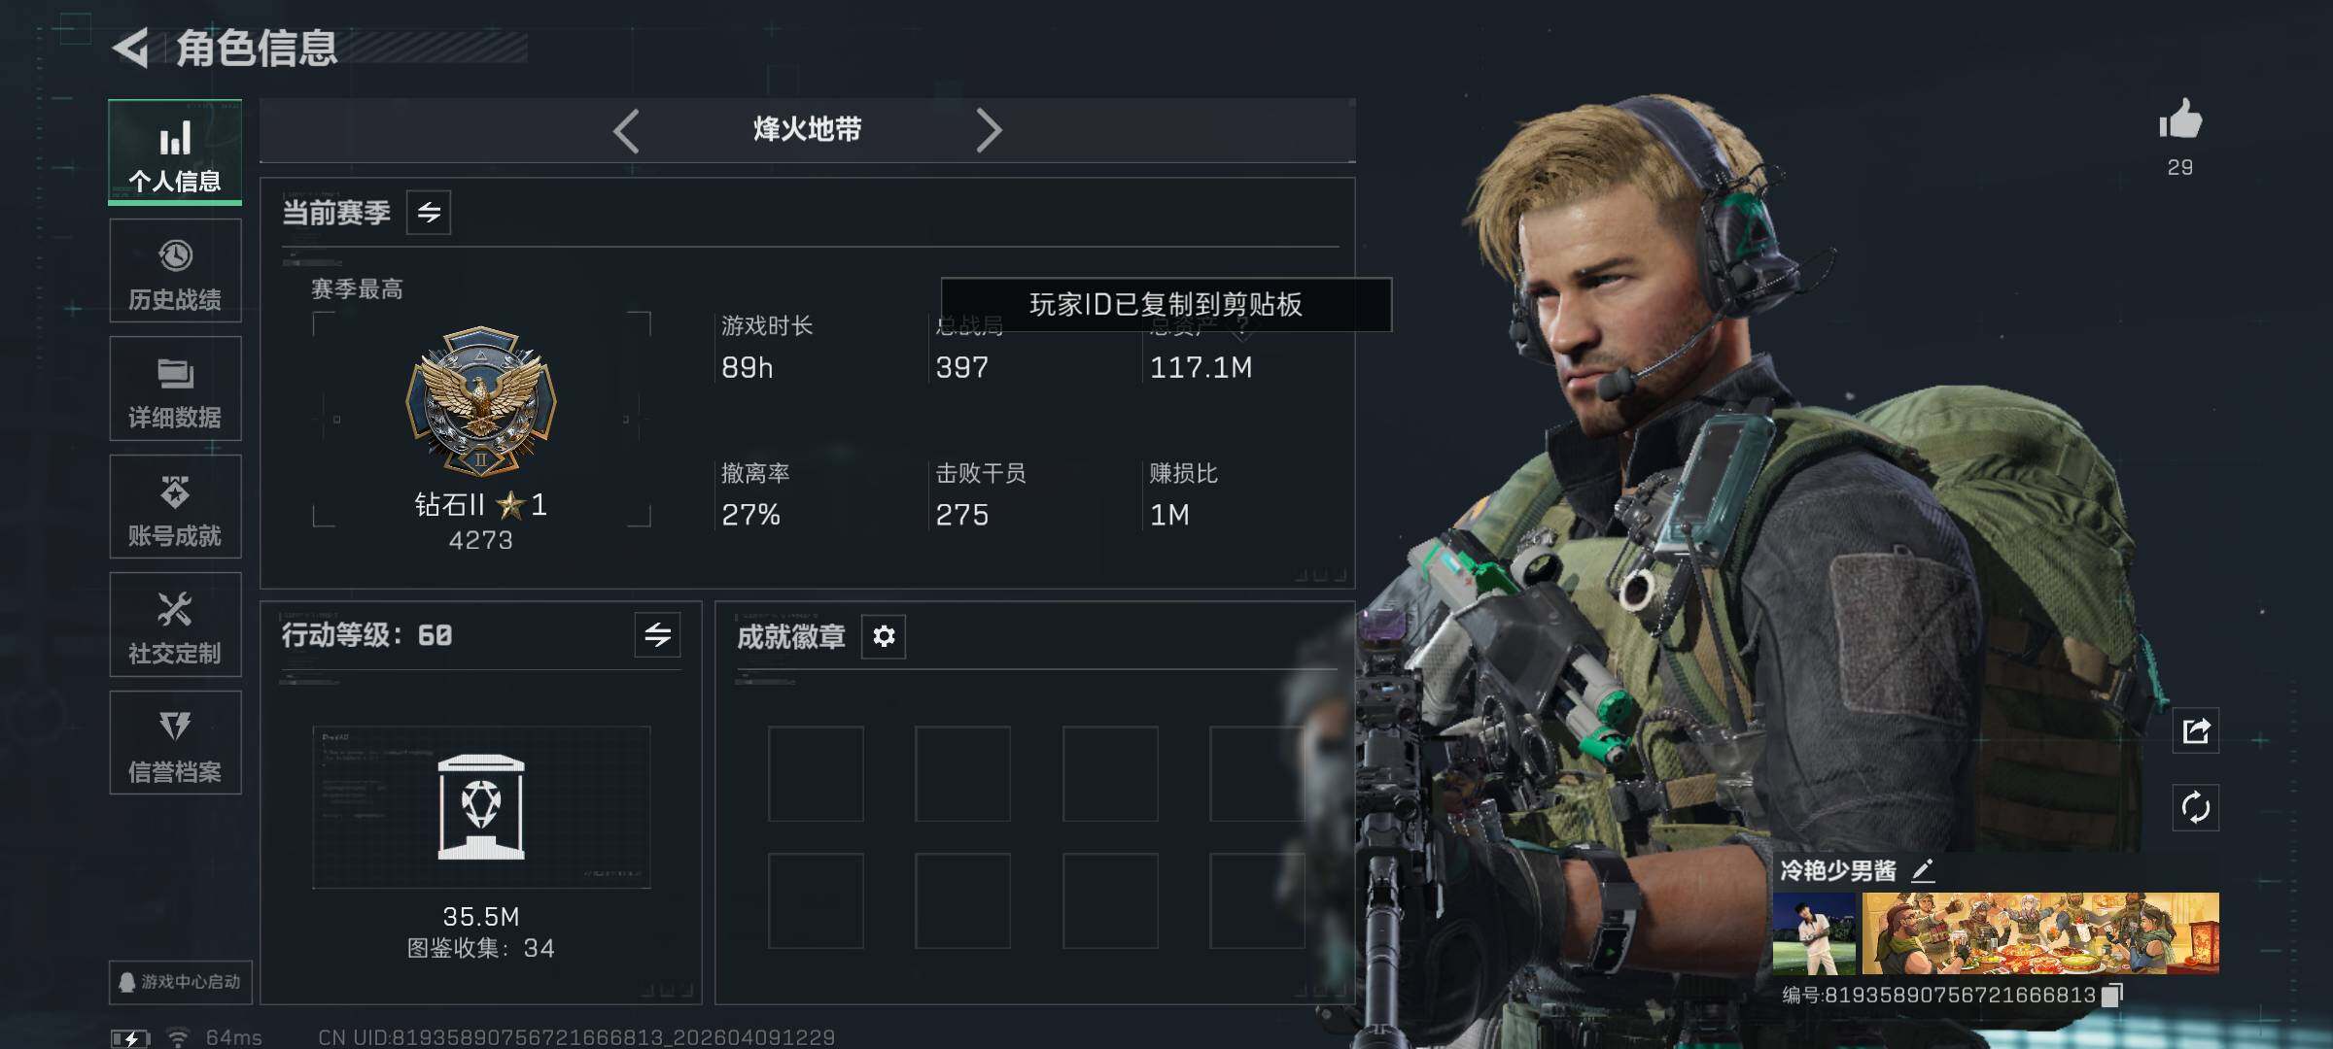Tap the thumbs-up like icon
This screenshot has width=2333, height=1049.
tap(2180, 120)
